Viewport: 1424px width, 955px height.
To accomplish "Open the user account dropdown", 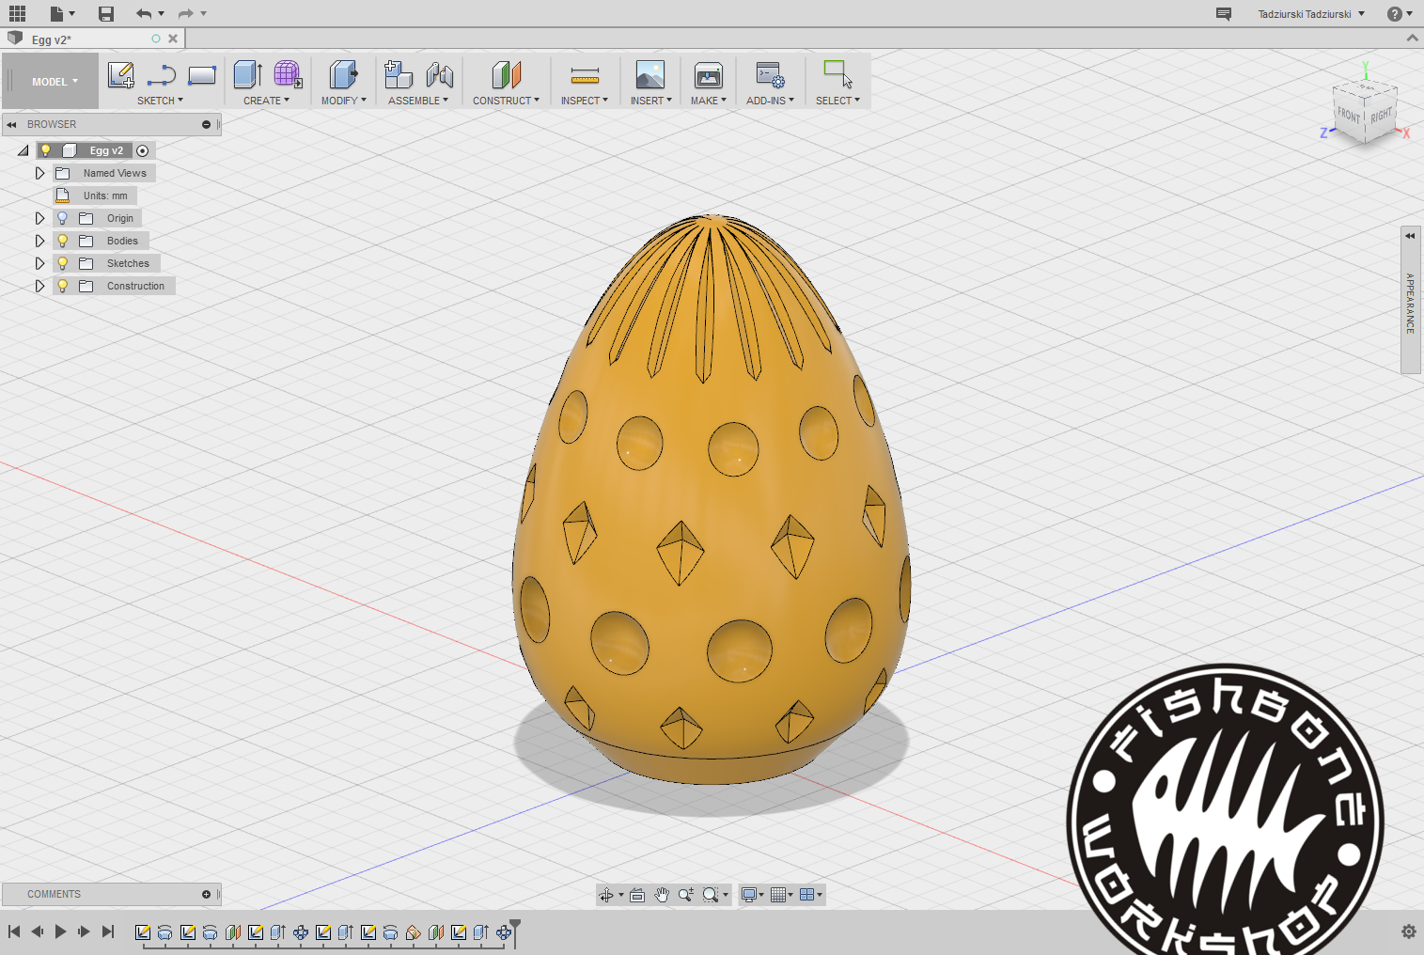I will [1311, 14].
